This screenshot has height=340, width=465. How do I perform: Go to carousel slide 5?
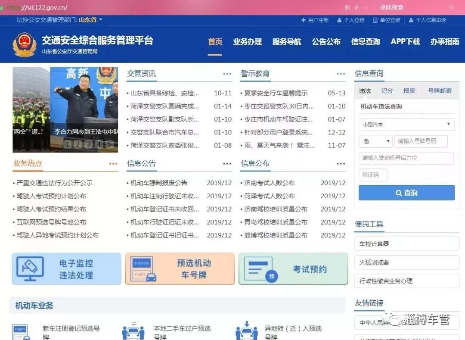click(x=109, y=144)
